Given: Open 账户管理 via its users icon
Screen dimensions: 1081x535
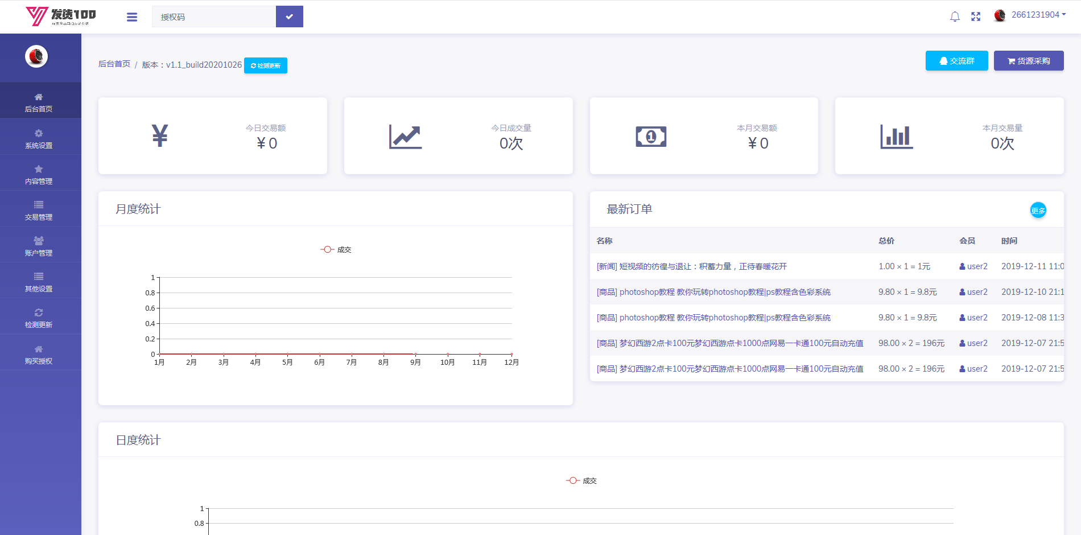Looking at the screenshot, I should 38,241.
